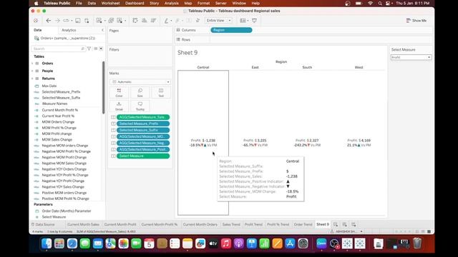Open the Worksheet menu
Viewport: 458px width, 257px height.
click(x=110, y=3)
